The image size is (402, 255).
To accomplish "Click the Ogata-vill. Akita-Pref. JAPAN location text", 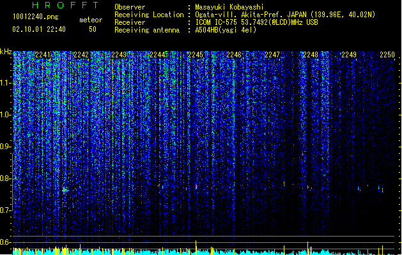I will point(285,15).
